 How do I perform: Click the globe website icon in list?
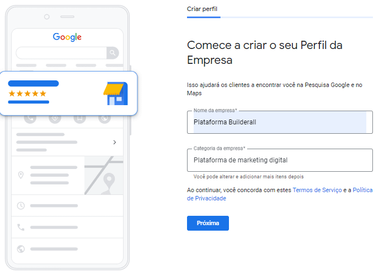[21, 249]
